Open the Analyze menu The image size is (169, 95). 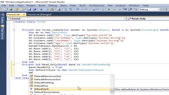pyautogui.click(x=121, y=6)
